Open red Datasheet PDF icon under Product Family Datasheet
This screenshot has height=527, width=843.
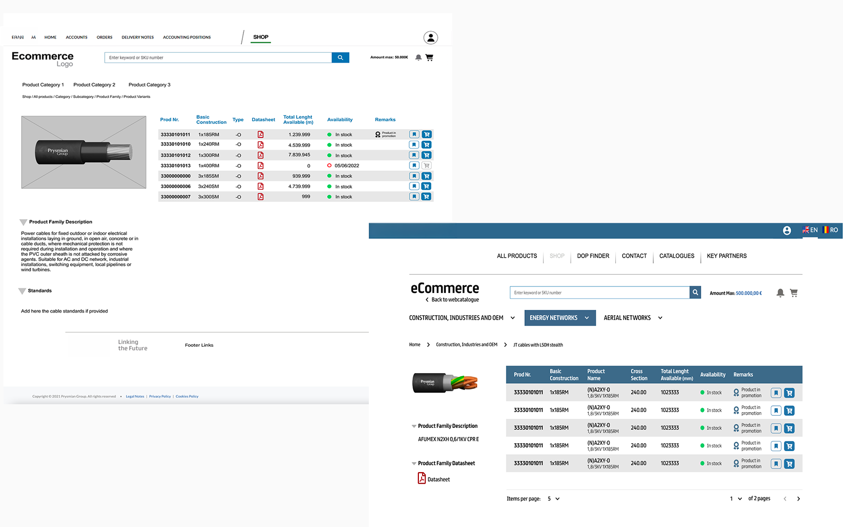[x=421, y=478]
